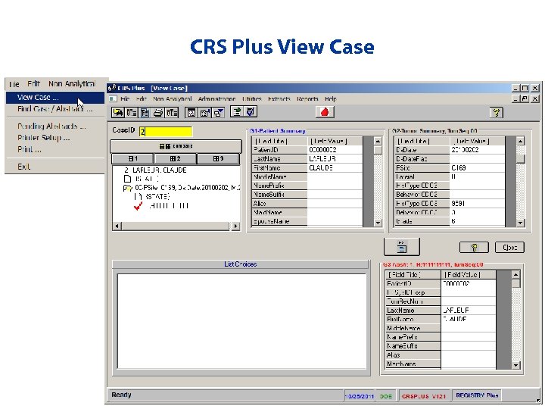This screenshot has width=545, height=409.
Task: Click the yellow question mark help icon
Action: point(497,113)
